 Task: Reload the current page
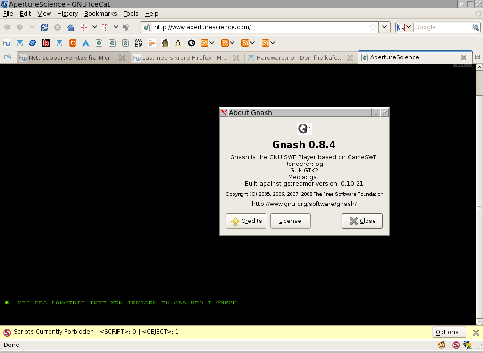click(x=44, y=27)
